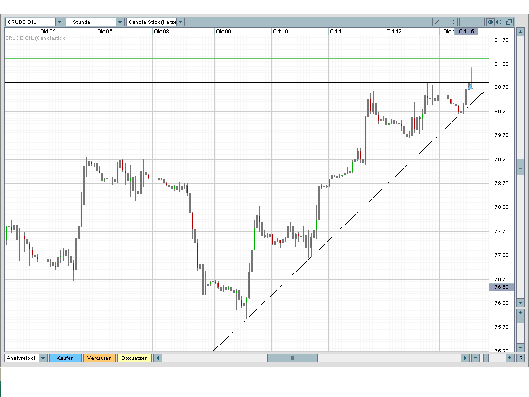
Task: Click the horizontal zoom slider handle
Action: tap(486, 358)
